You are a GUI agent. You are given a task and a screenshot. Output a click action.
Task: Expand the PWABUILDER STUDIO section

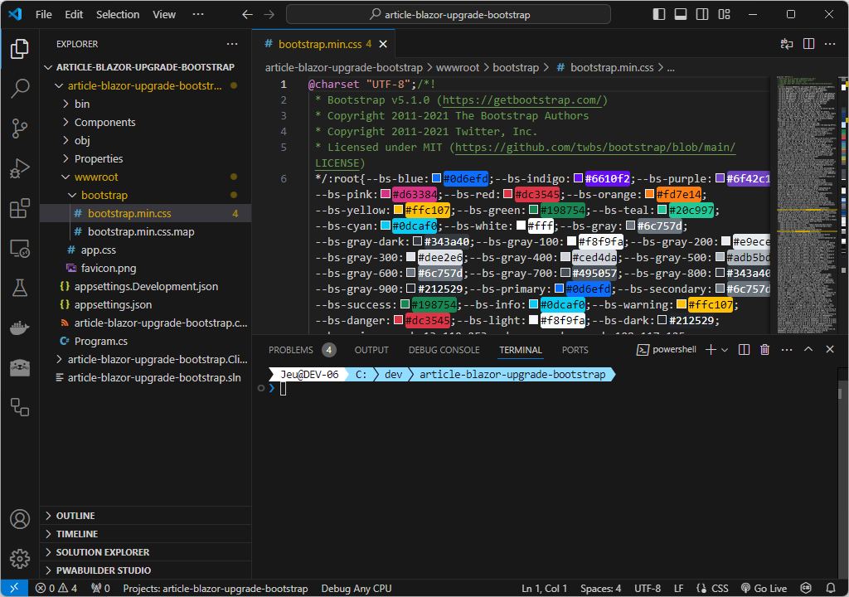pyautogui.click(x=145, y=570)
